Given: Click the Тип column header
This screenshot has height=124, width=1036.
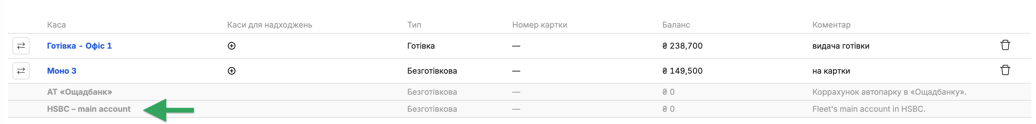Looking at the screenshot, I should [x=414, y=24].
